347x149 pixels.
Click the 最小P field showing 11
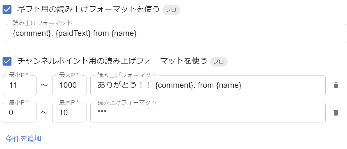click(19, 85)
